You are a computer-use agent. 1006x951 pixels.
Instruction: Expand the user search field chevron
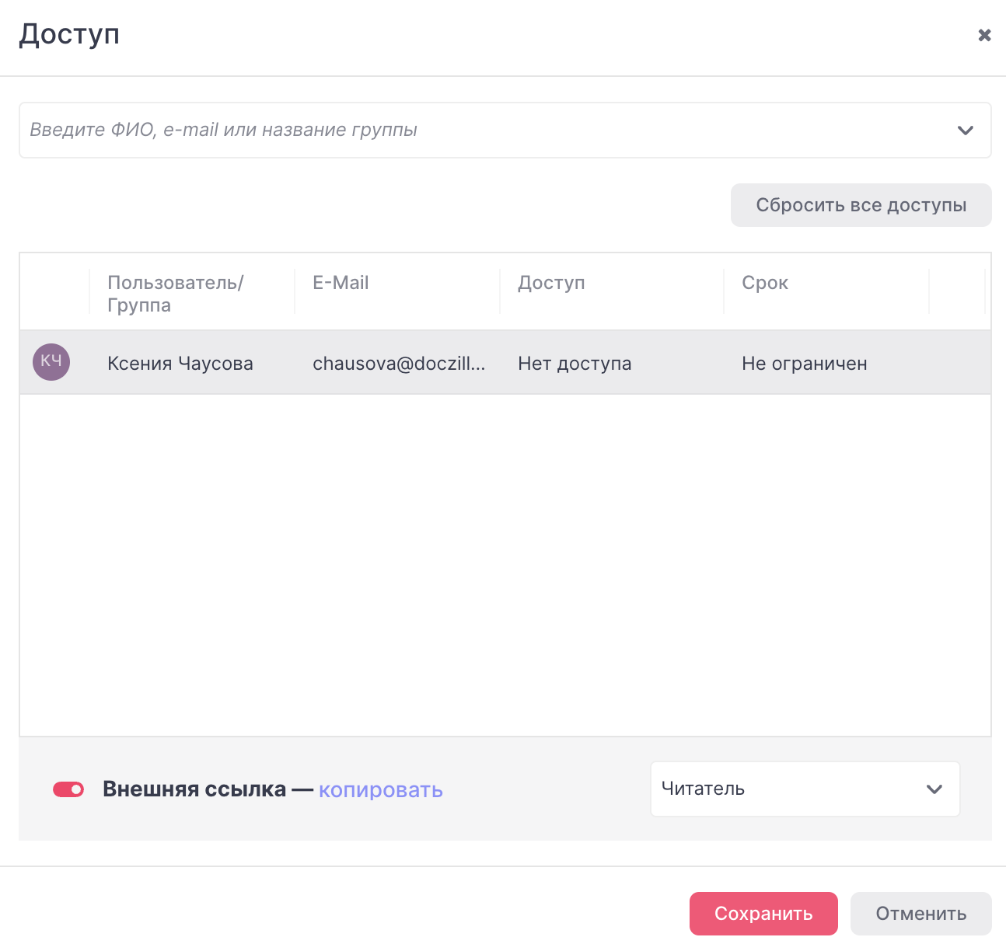pos(966,131)
